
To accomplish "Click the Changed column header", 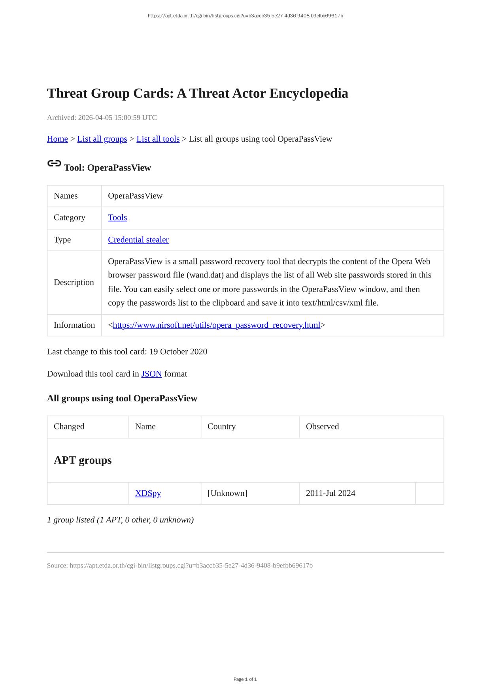I will point(69,427).
